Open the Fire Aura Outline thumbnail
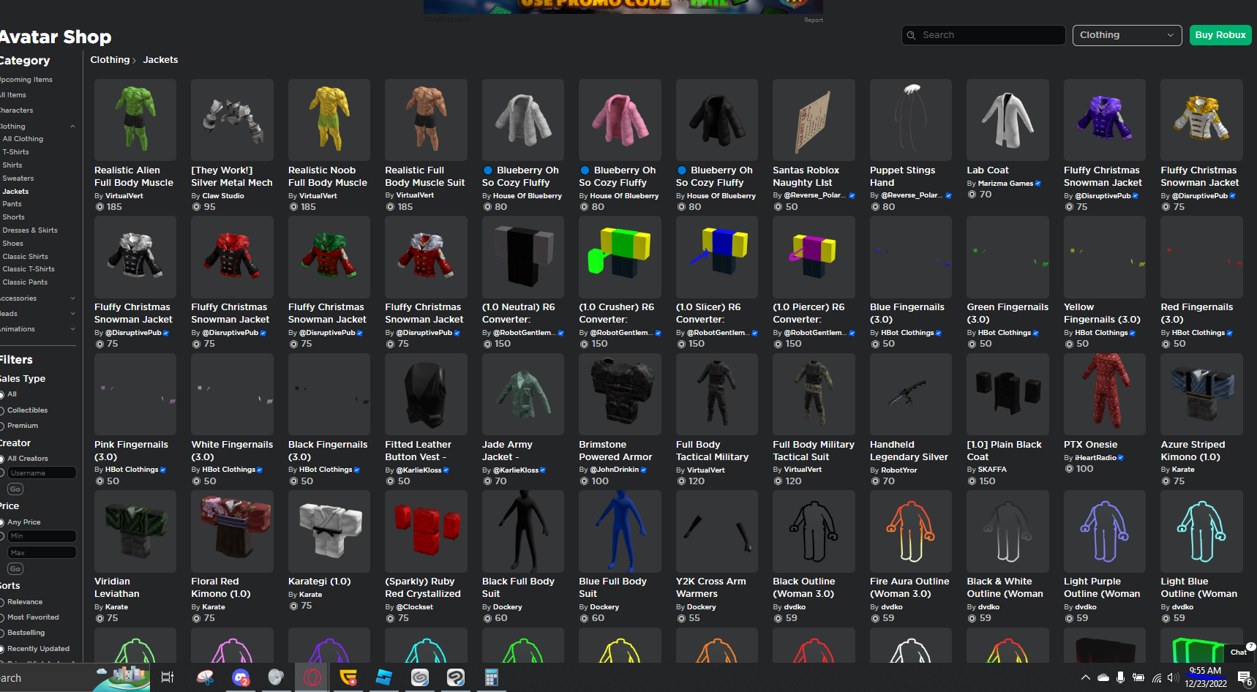Viewport: 1257px width, 692px height. tap(911, 531)
